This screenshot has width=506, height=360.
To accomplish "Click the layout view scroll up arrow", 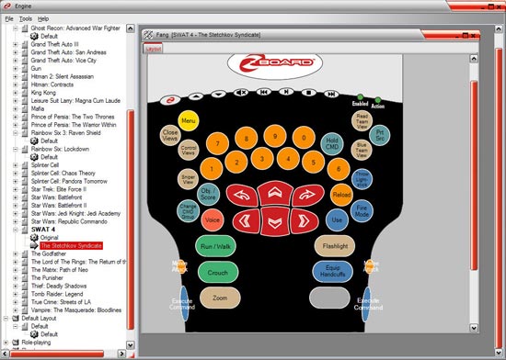I will (474, 58).
